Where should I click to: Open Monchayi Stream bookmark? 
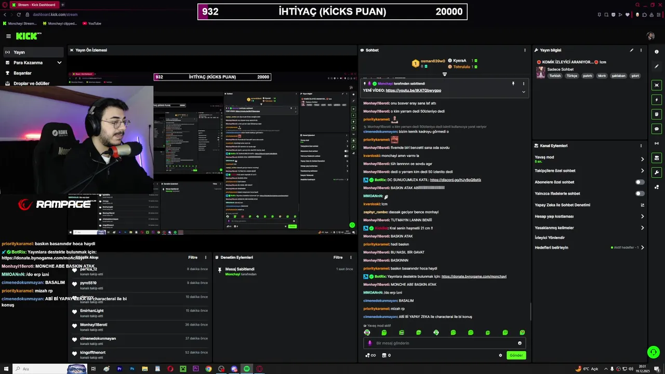(20, 23)
